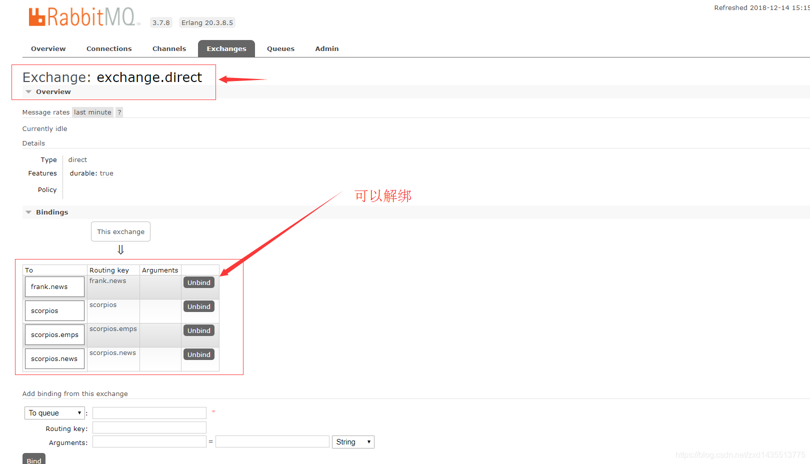Click the Bind button
This screenshot has width=810, height=464.
click(34, 459)
